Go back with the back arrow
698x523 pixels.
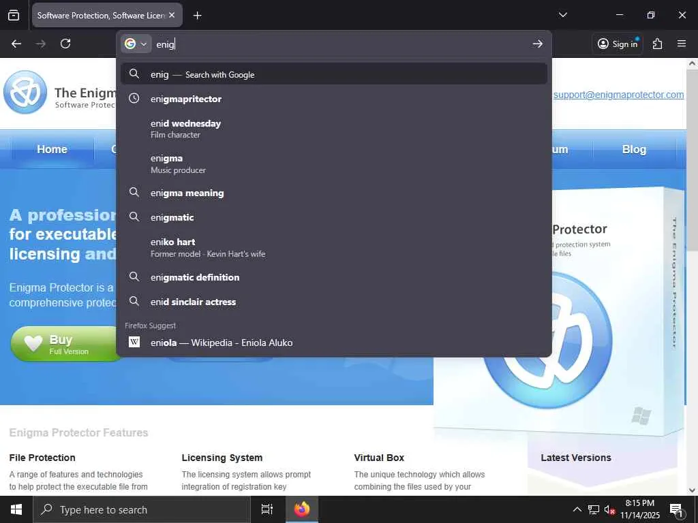point(16,44)
